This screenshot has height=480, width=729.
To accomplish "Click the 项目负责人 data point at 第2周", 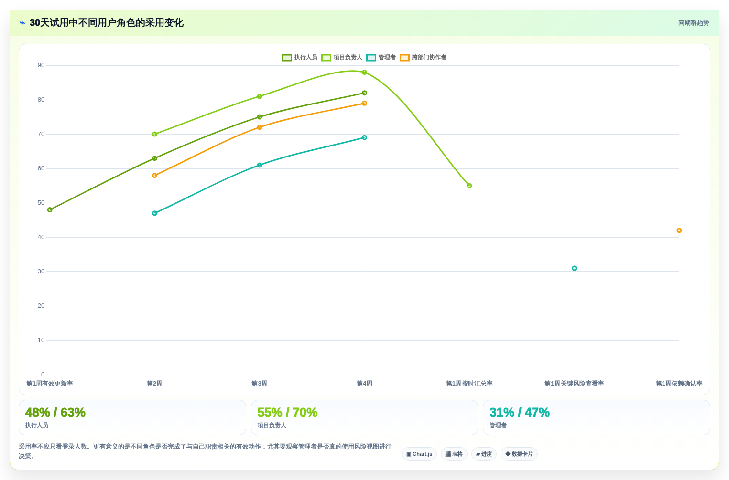I will pyautogui.click(x=154, y=134).
